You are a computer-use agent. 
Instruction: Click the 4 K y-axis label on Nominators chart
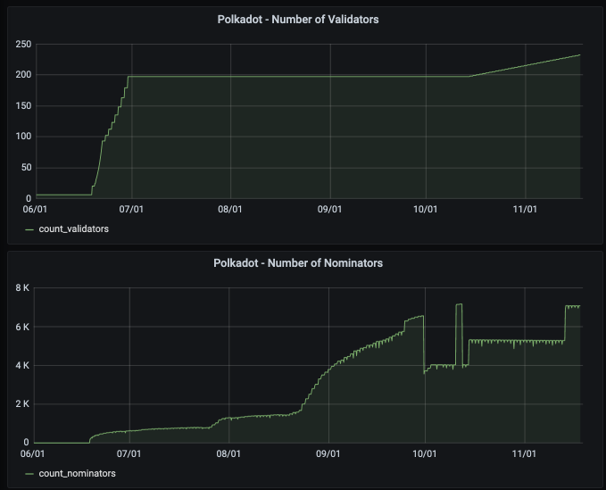pos(22,366)
